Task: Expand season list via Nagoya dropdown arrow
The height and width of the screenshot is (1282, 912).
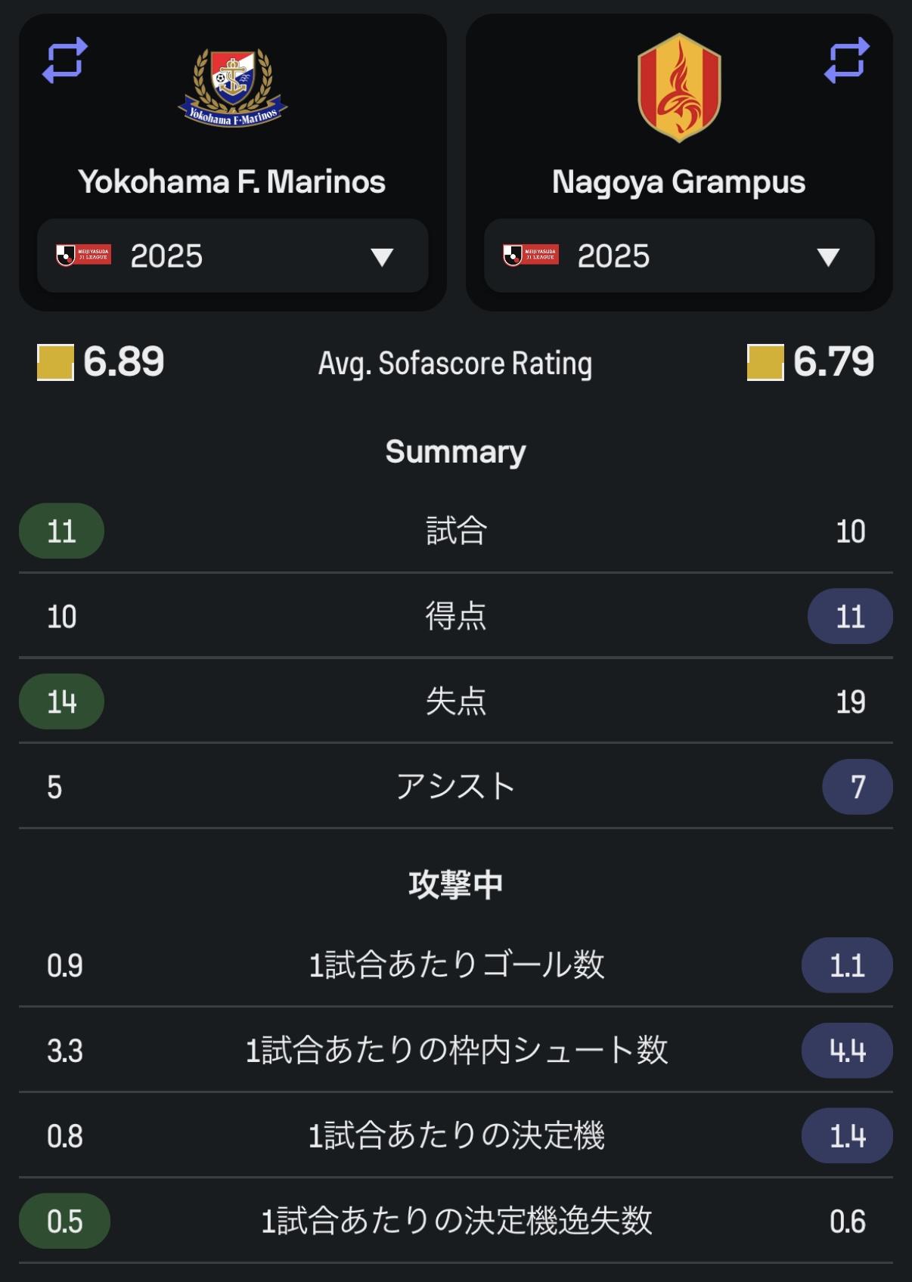Action: (x=829, y=257)
